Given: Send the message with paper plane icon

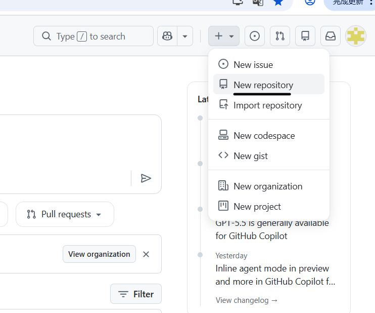Looking at the screenshot, I should (146, 178).
